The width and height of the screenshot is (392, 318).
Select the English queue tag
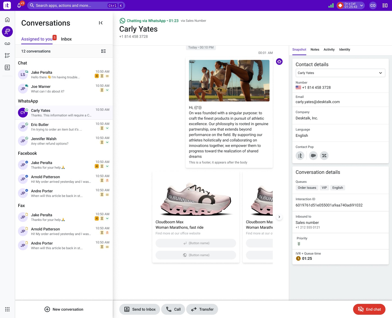(x=338, y=188)
